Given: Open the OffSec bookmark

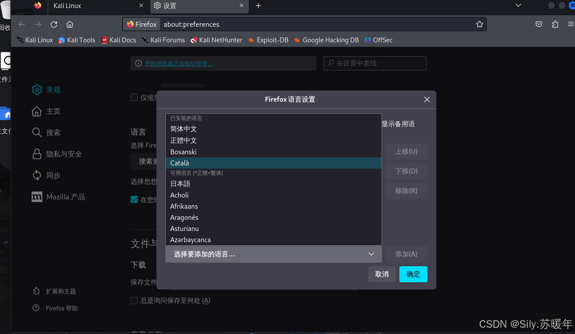Looking at the screenshot, I should tap(378, 40).
